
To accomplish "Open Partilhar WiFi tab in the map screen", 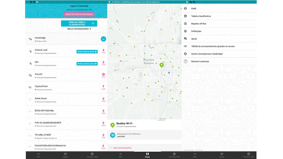I will tap(174, 155).
